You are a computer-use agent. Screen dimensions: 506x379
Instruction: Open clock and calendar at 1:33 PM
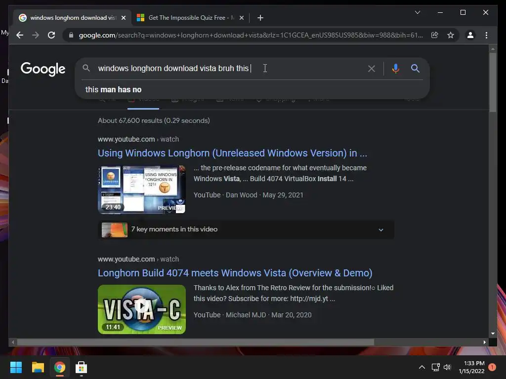click(471, 367)
